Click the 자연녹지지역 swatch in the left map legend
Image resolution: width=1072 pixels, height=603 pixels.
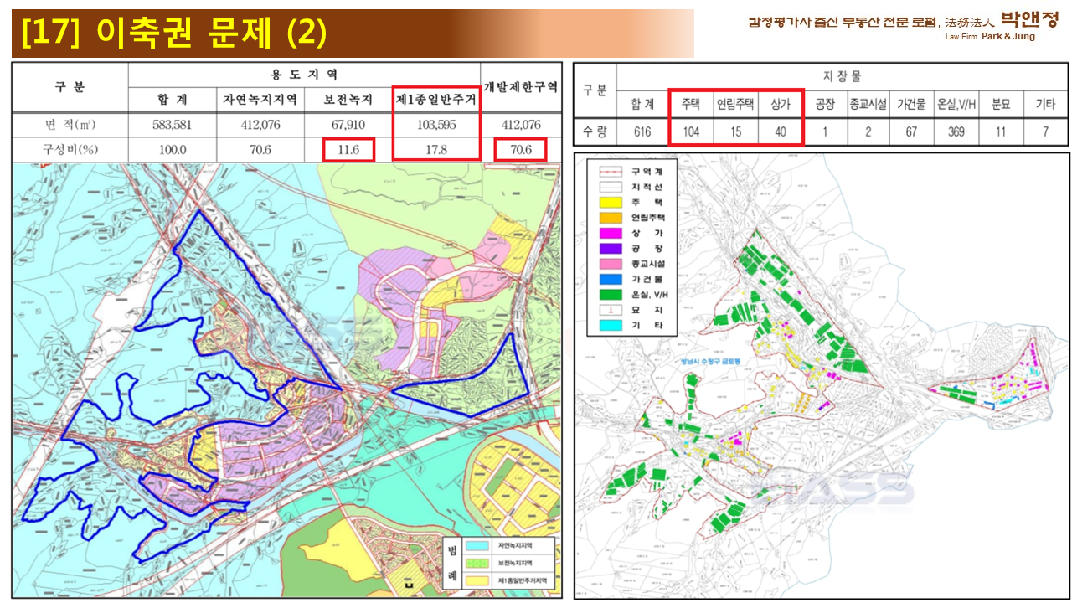click(479, 545)
